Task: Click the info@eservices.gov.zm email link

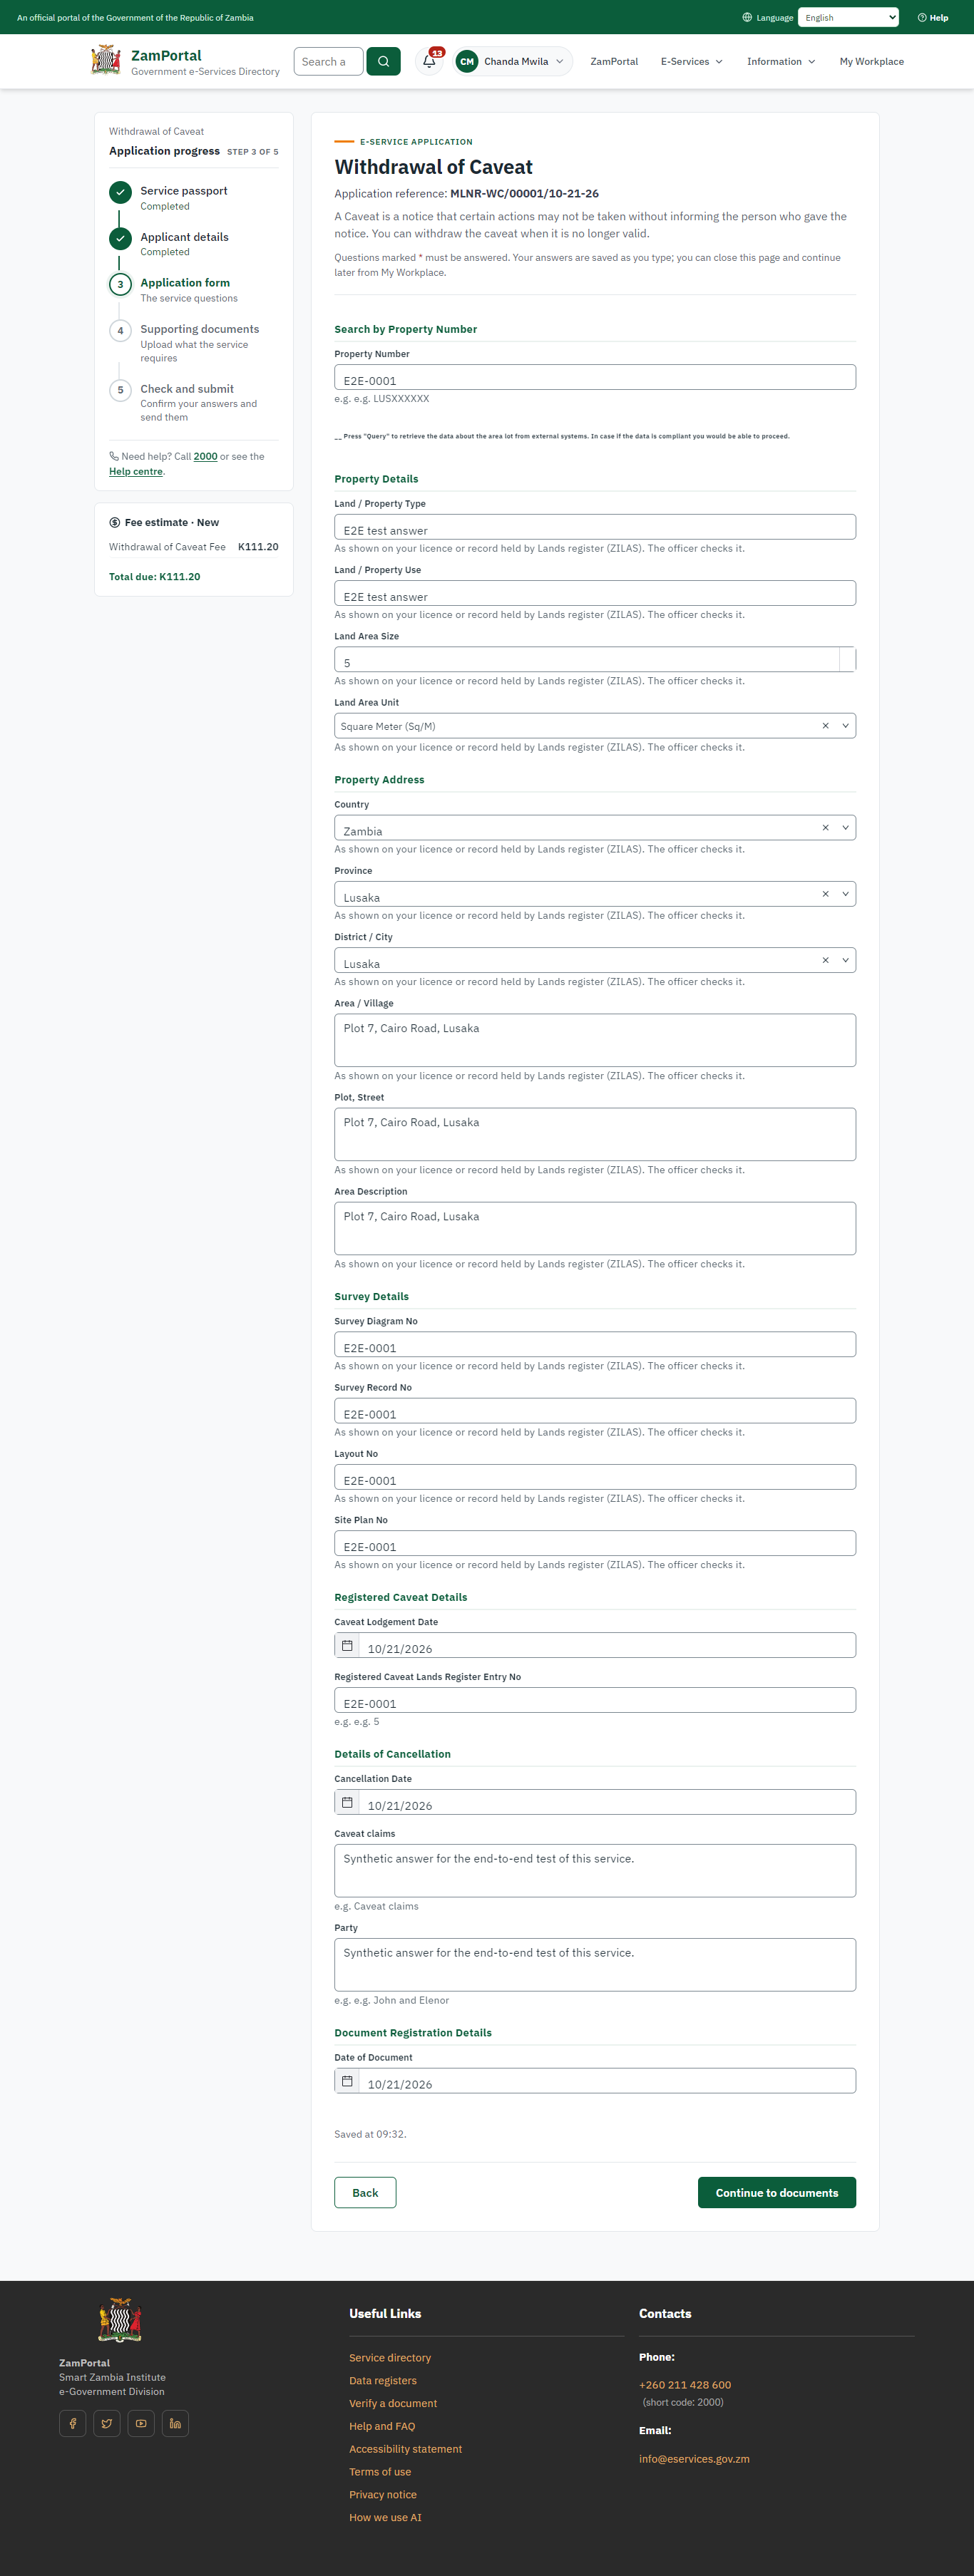Action: click(694, 2459)
